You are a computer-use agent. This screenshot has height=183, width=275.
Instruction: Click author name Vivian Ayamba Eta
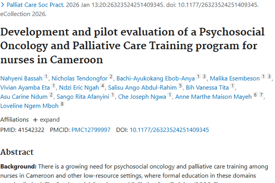tap(25, 87)
